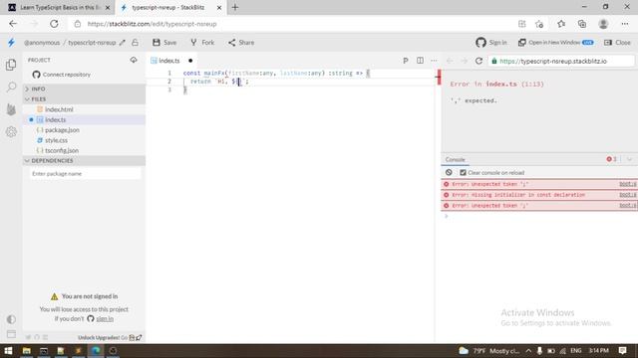Image resolution: width=638 pixels, height=358 pixels.
Task: Clear the console with ban icon
Action: (449, 172)
